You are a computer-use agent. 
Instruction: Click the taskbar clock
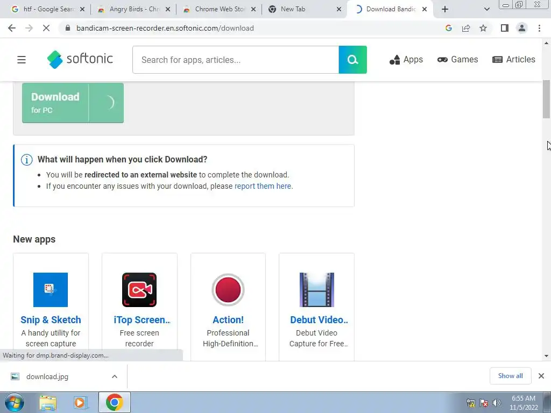pyautogui.click(x=524, y=403)
